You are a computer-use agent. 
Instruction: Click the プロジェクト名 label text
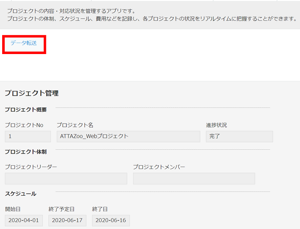coord(75,125)
